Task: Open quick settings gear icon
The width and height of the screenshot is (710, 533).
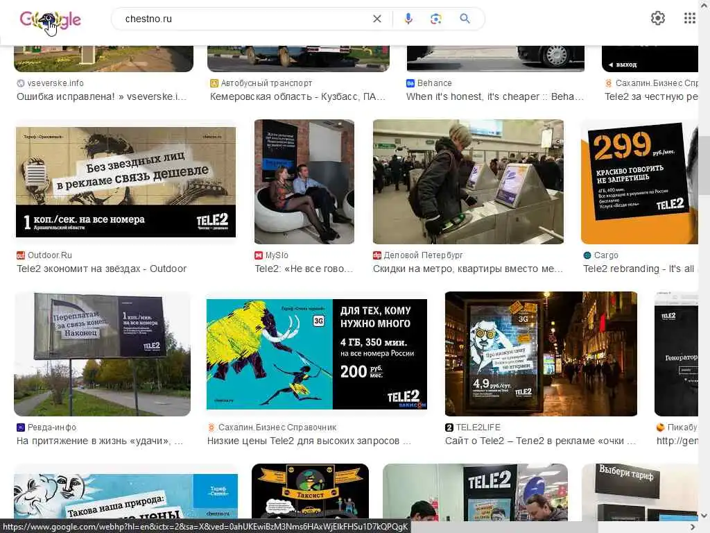Action: tap(657, 18)
